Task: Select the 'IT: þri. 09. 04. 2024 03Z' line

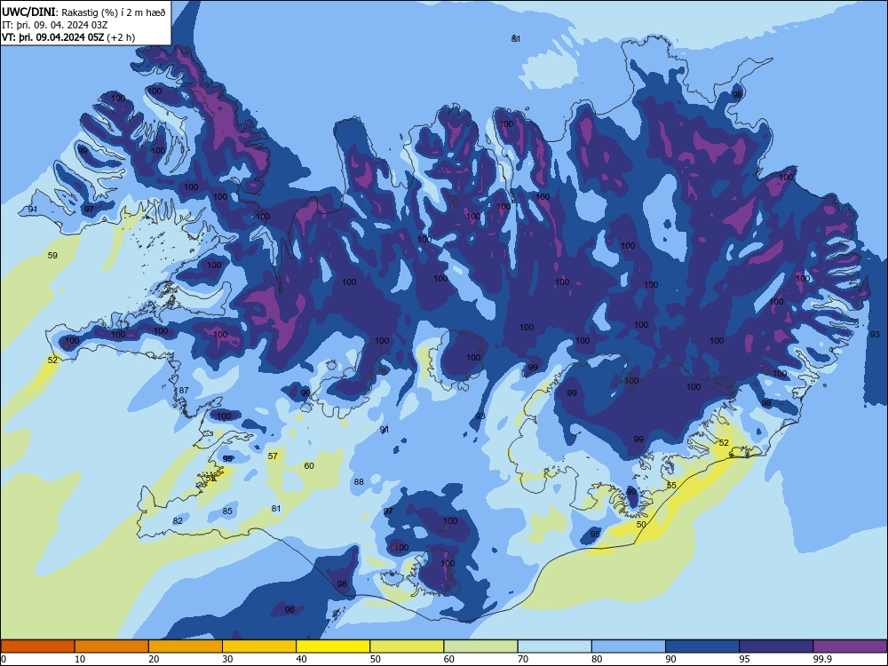Action: tap(55, 25)
